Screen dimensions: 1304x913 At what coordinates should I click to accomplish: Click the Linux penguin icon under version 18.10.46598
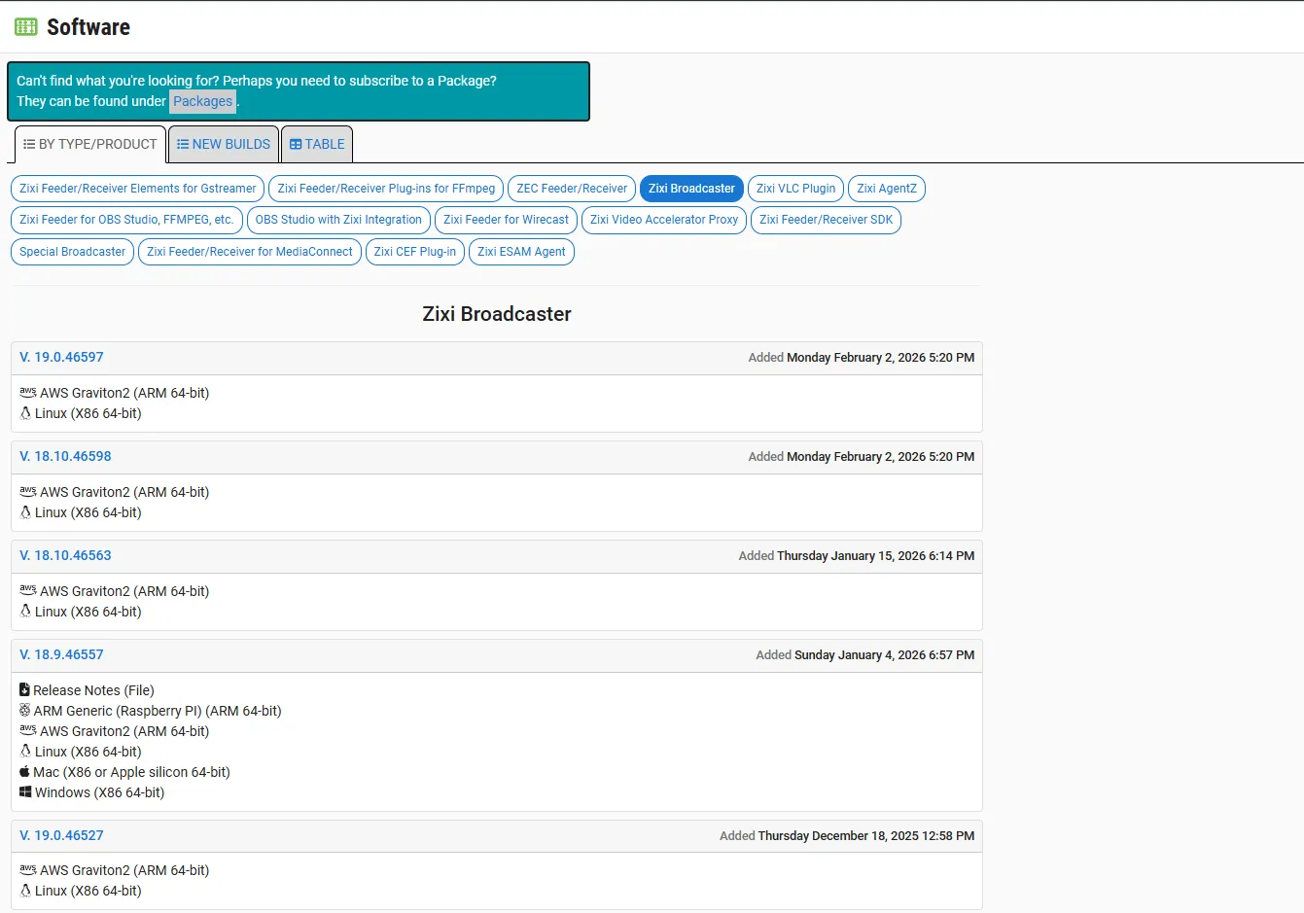26,512
